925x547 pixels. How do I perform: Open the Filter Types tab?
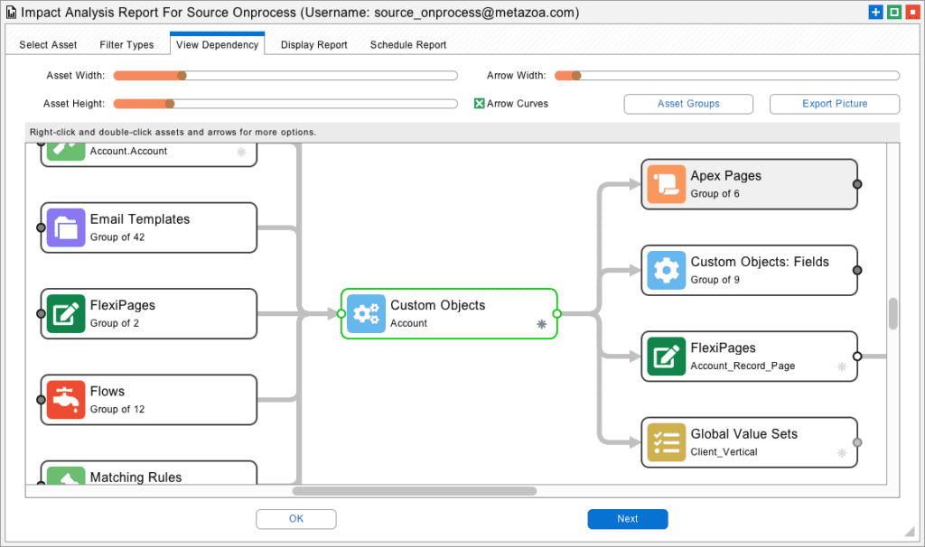(x=126, y=45)
